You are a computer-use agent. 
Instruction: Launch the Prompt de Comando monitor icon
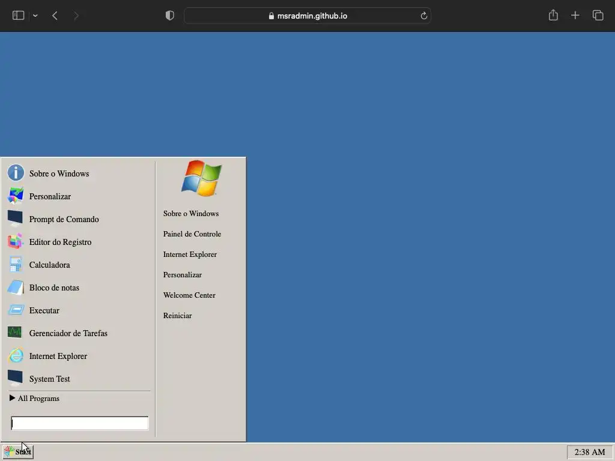pyautogui.click(x=16, y=218)
